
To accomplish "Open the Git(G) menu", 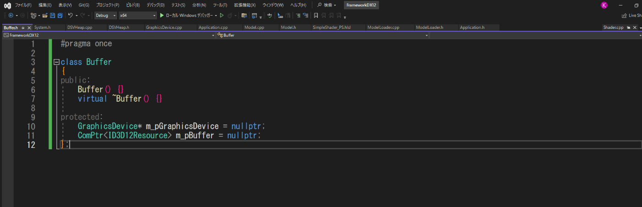I will coord(83,5).
